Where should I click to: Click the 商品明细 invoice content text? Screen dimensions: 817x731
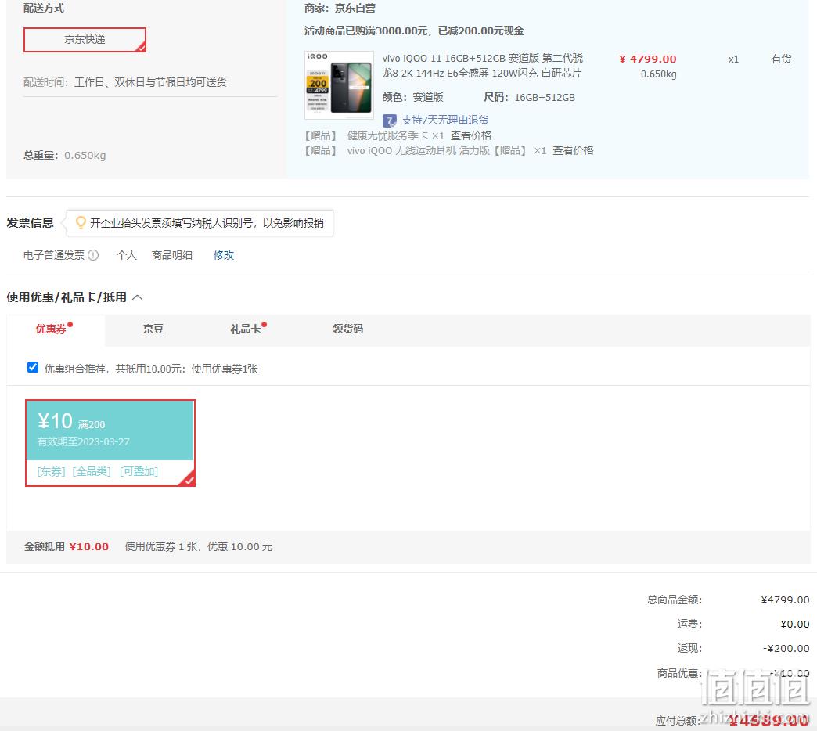[x=172, y=255]
